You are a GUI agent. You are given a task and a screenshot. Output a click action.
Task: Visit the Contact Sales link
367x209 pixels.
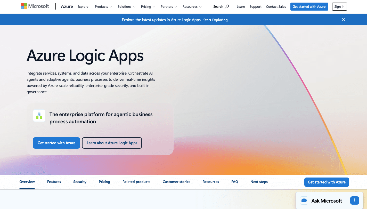pyautogui.click(x=276, y=6)
